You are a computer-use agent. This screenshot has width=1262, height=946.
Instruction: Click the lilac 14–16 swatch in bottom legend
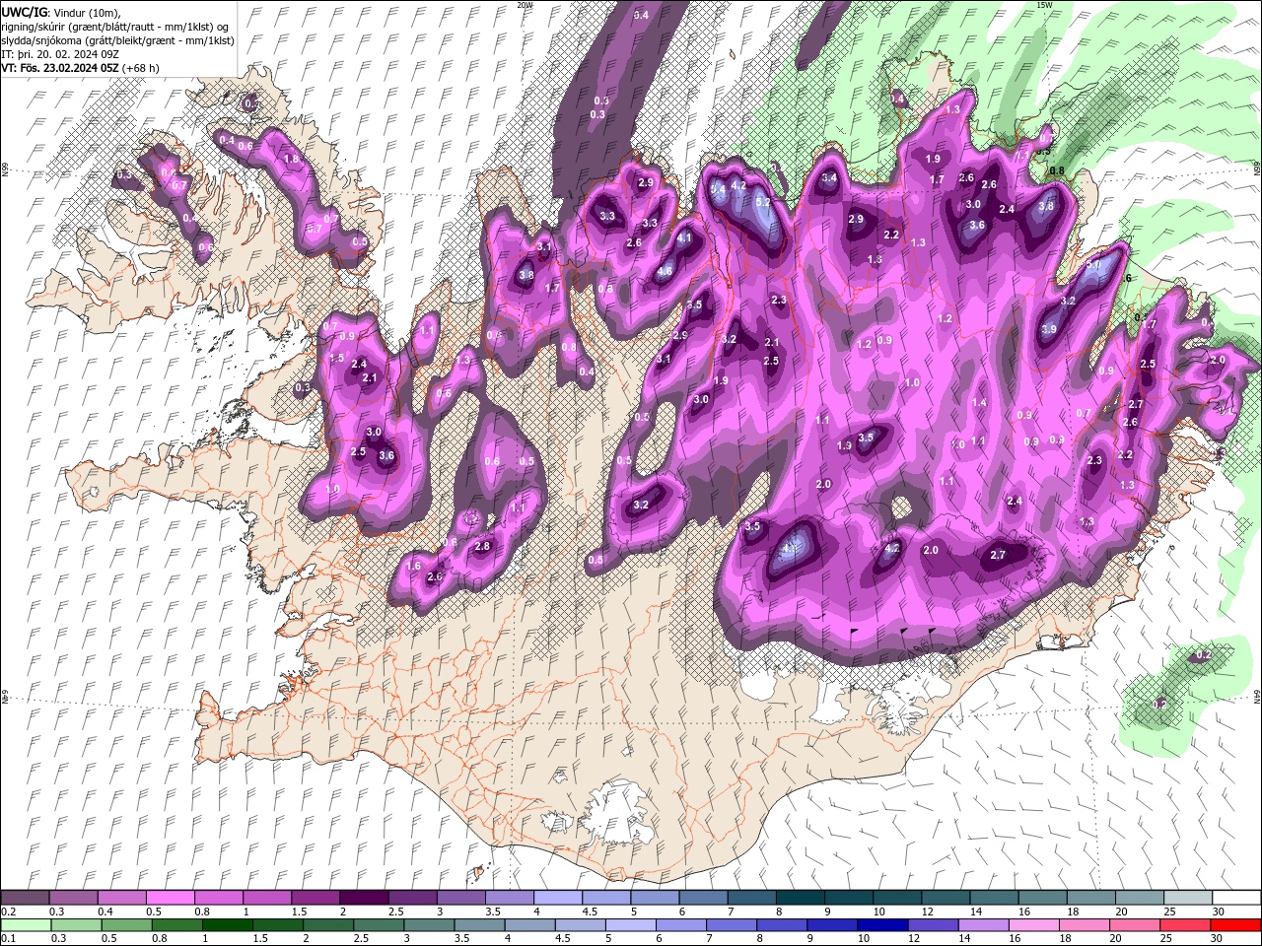pos(983,925)
